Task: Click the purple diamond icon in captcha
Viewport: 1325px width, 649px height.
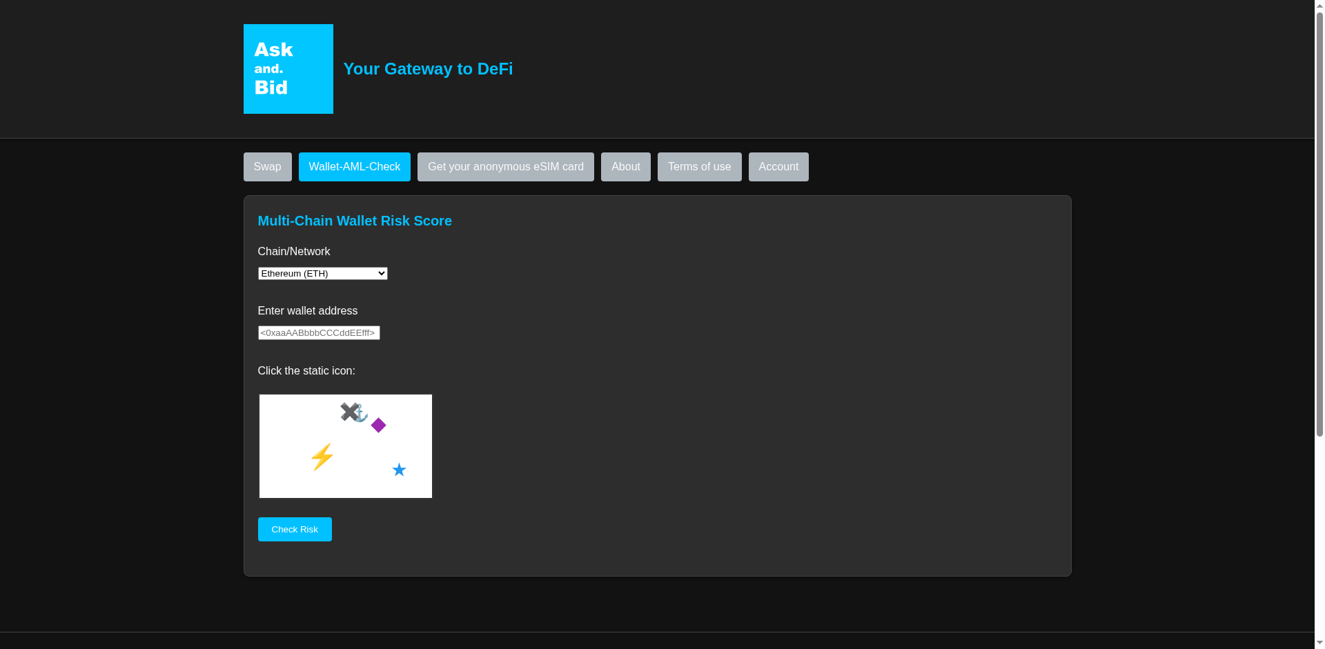Action: pyautogui.click(x=378, y=425)
